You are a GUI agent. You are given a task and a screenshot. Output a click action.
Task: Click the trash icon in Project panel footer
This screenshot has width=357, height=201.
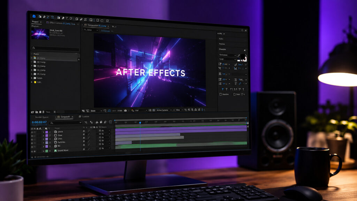[x=55, y=112]
